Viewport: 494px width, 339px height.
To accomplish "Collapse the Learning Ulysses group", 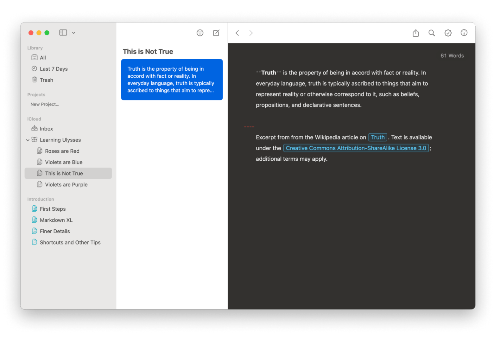I will (28, 140).
